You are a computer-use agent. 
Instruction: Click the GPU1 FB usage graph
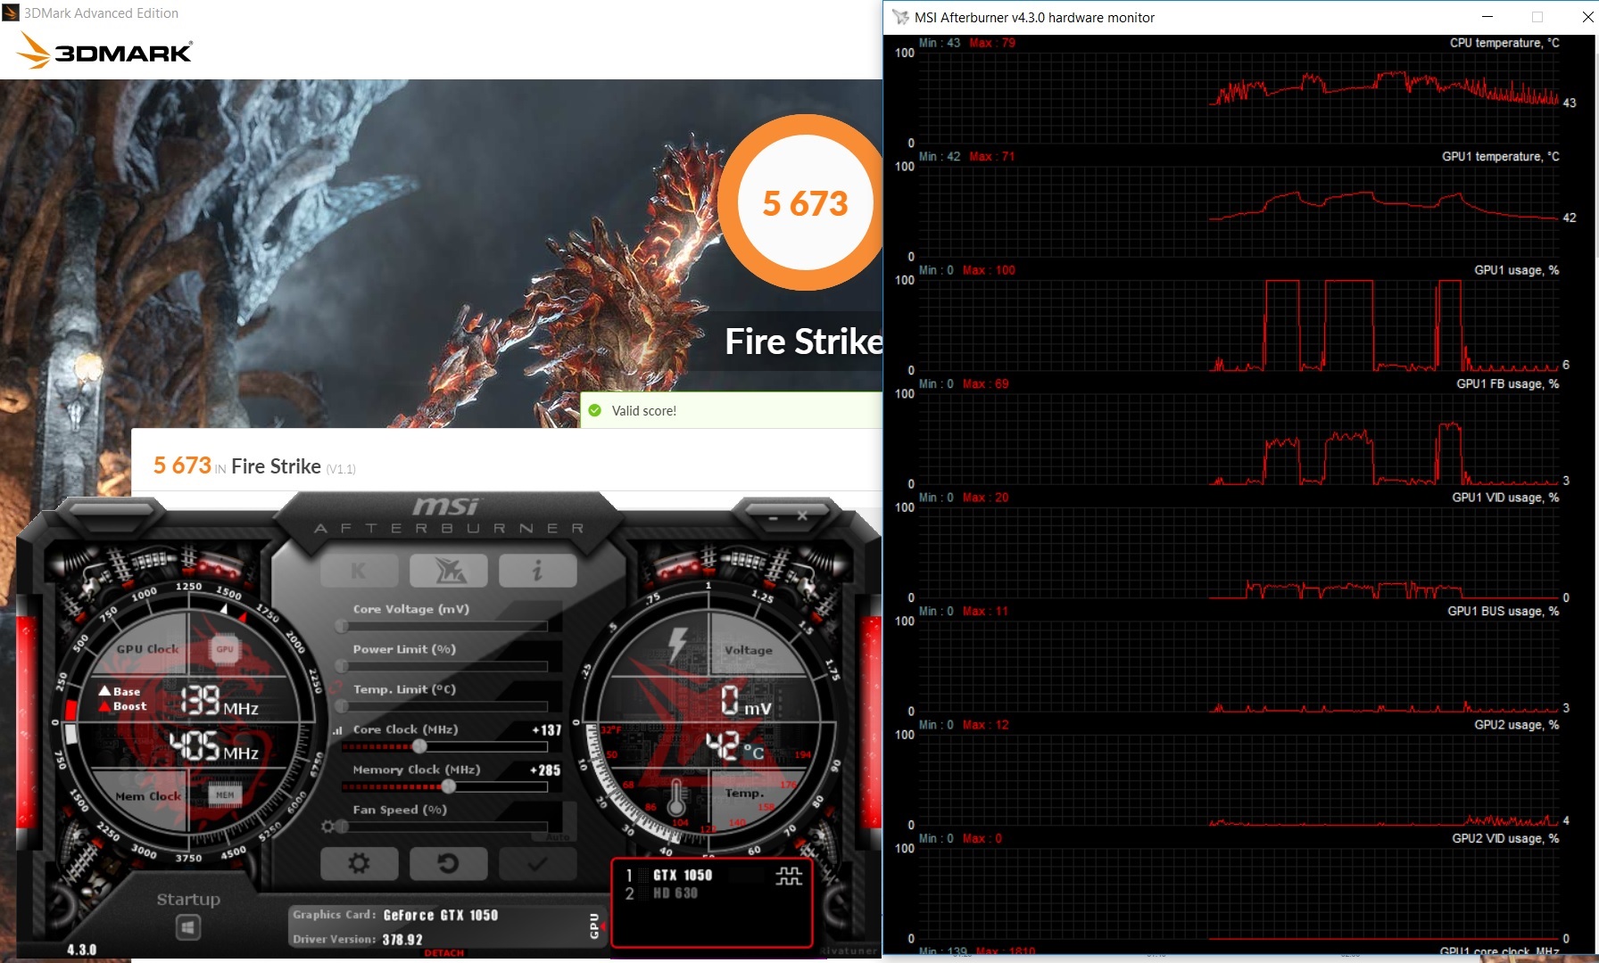[x=1239, y=438]
